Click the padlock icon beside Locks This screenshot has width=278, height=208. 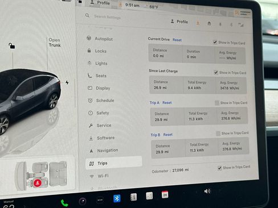pos(89,51)
